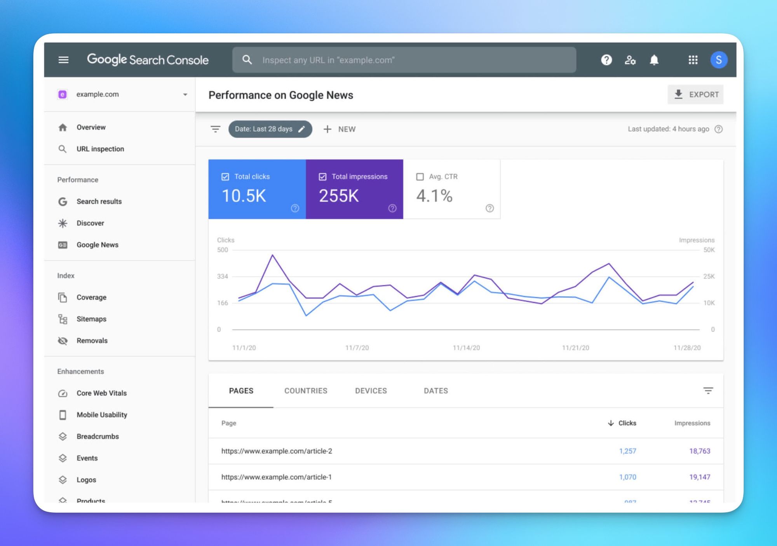This screenshot has width=777, height=546.
Task: Click the filter icon beside date chip
Action: (215, 129)
